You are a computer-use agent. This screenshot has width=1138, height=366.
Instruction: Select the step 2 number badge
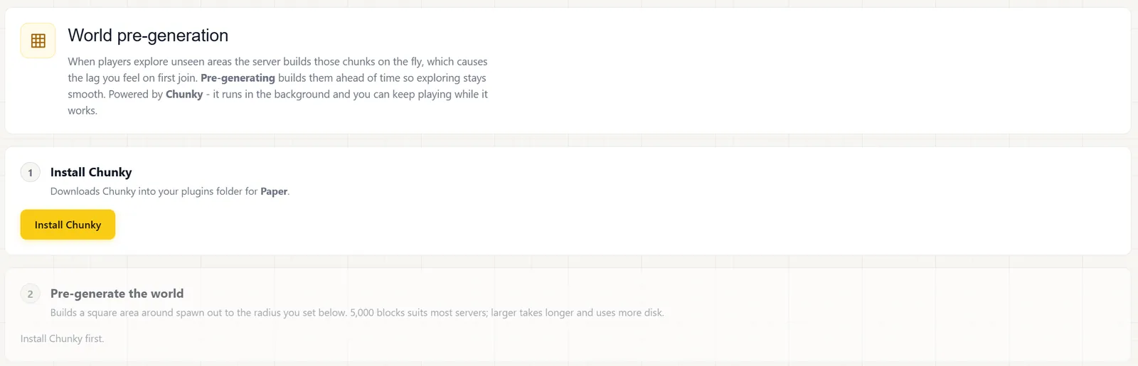tap(30, 294)
